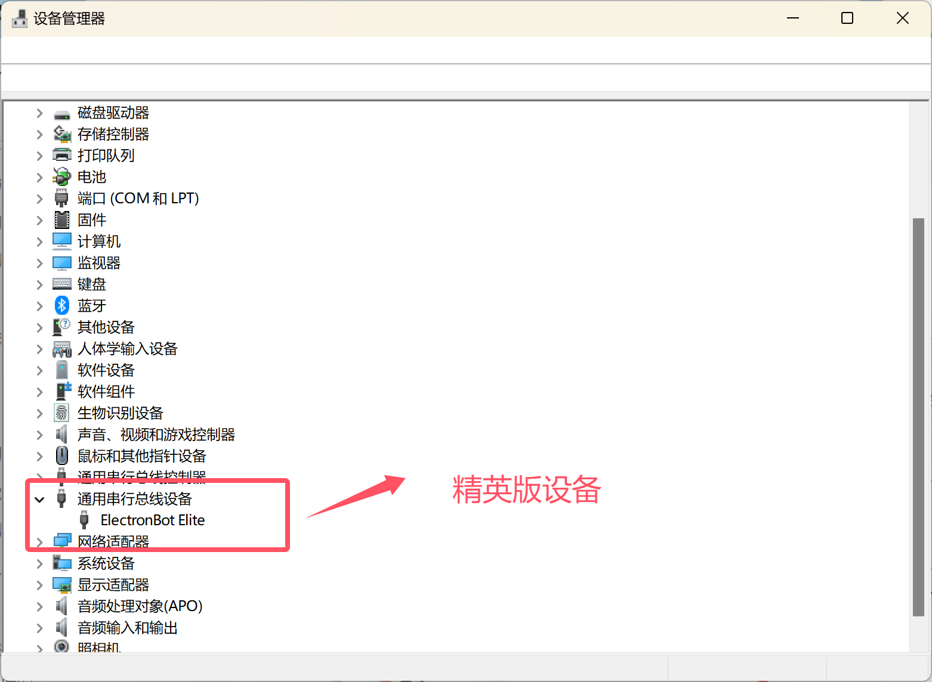The image size is (932, 682).
Task: Expand the 音频输入和输出 node
Action: (39, 628)
